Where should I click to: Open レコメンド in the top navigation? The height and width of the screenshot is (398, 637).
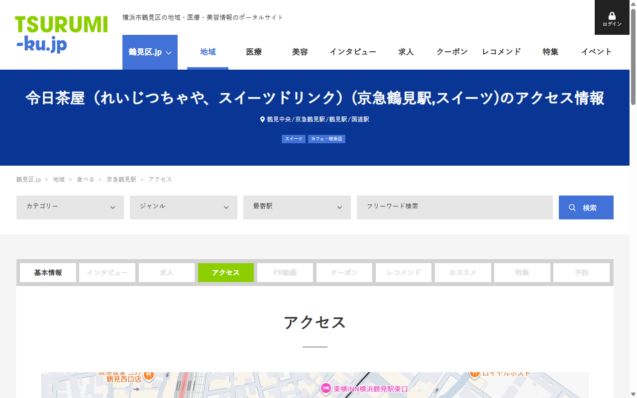pyautogui.click(x=501, y=52)
